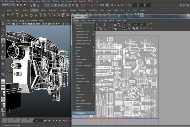Click the question mark help icon
Image resolution: width=190 pixels, height=127 pixels.
click(x=69, y=5)
